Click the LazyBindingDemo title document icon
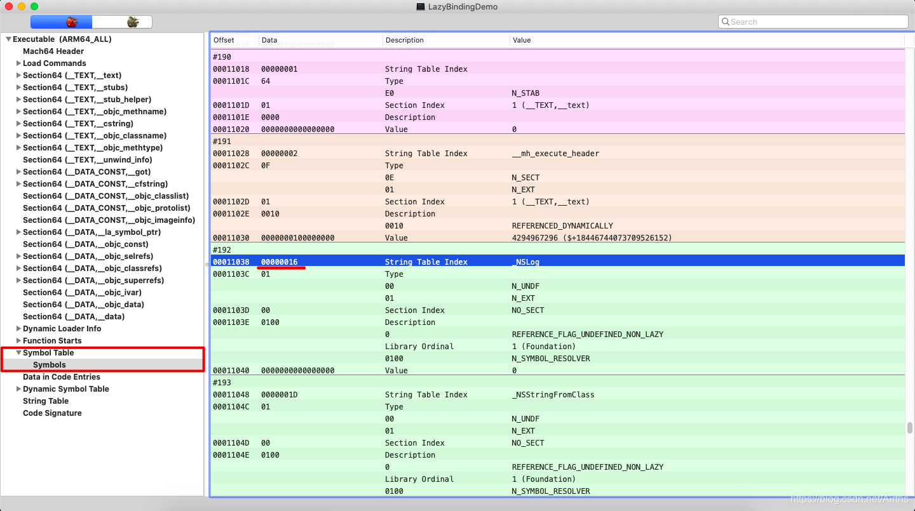The image size is (915, 511). pos(420,6)
